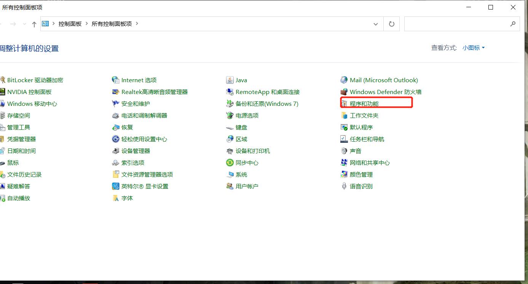The width and height of the screenshot is (528, 284).
Task: Select 控制面板 in breadcrumb path
Action: (x=70, y=24)
